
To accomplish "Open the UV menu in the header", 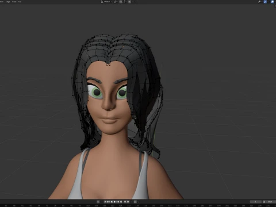I will pos(20,2).
